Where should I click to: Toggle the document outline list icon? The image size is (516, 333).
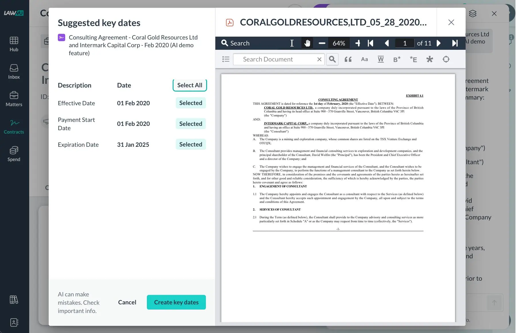(226, 59)
